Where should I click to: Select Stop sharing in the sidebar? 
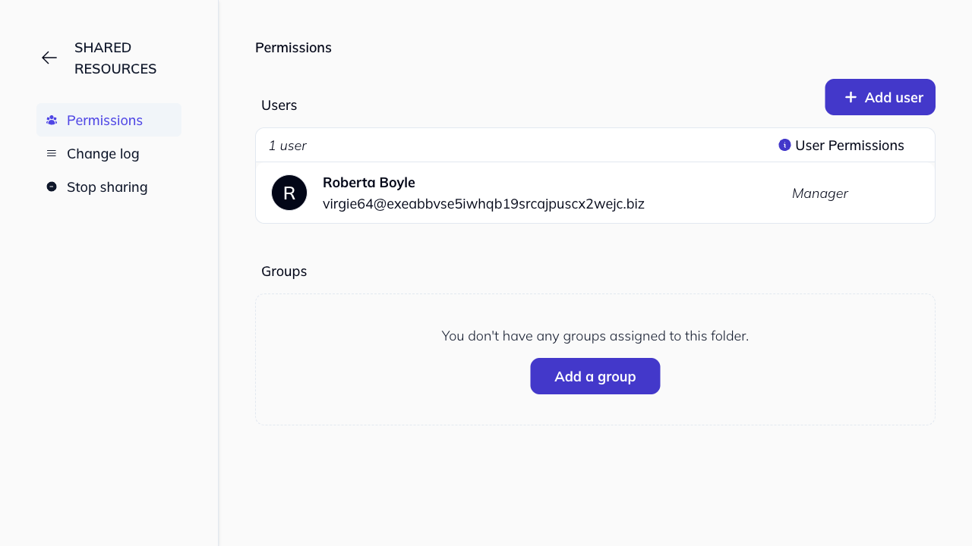click(107, 187)
